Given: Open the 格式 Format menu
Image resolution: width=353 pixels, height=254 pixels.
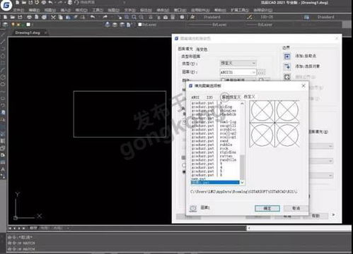Looking at the screenshot, I should 81,10.
